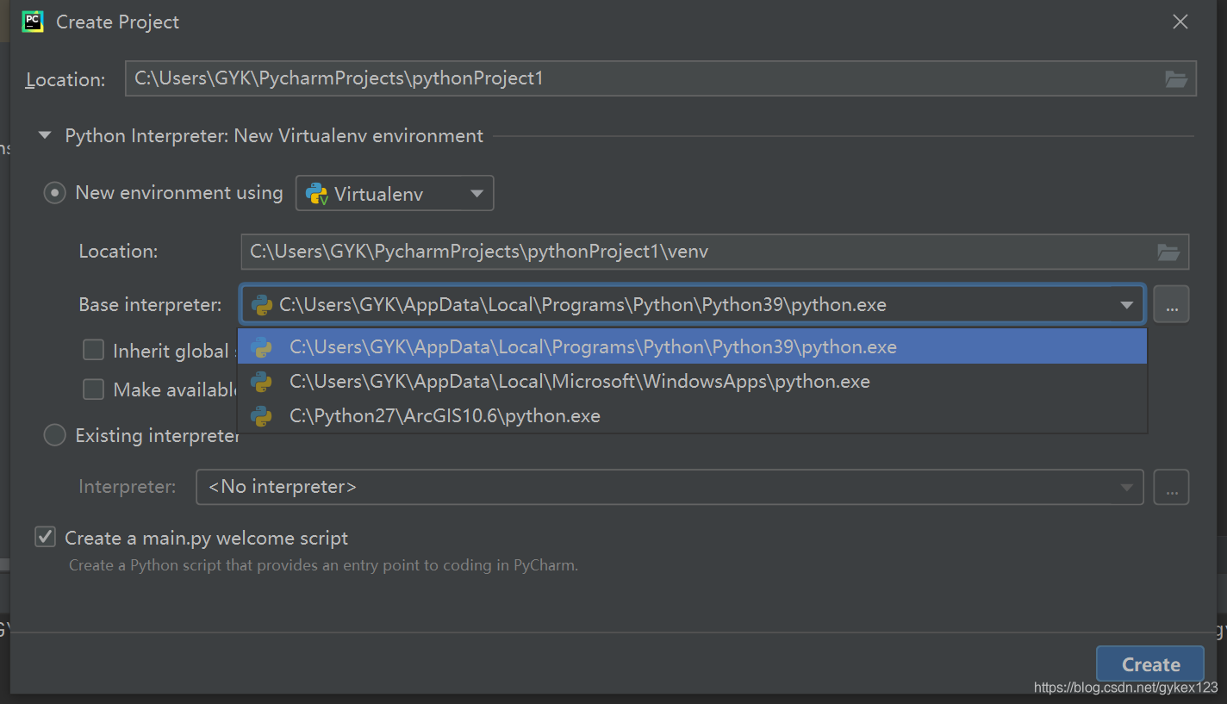Select Existing interpreter radio button
The width and height of the screenshot is (1227, 704).
(54, 436)
